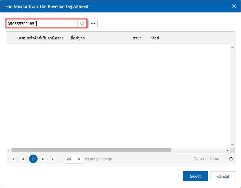Click the 'Data not found' status text

point(207,159)
